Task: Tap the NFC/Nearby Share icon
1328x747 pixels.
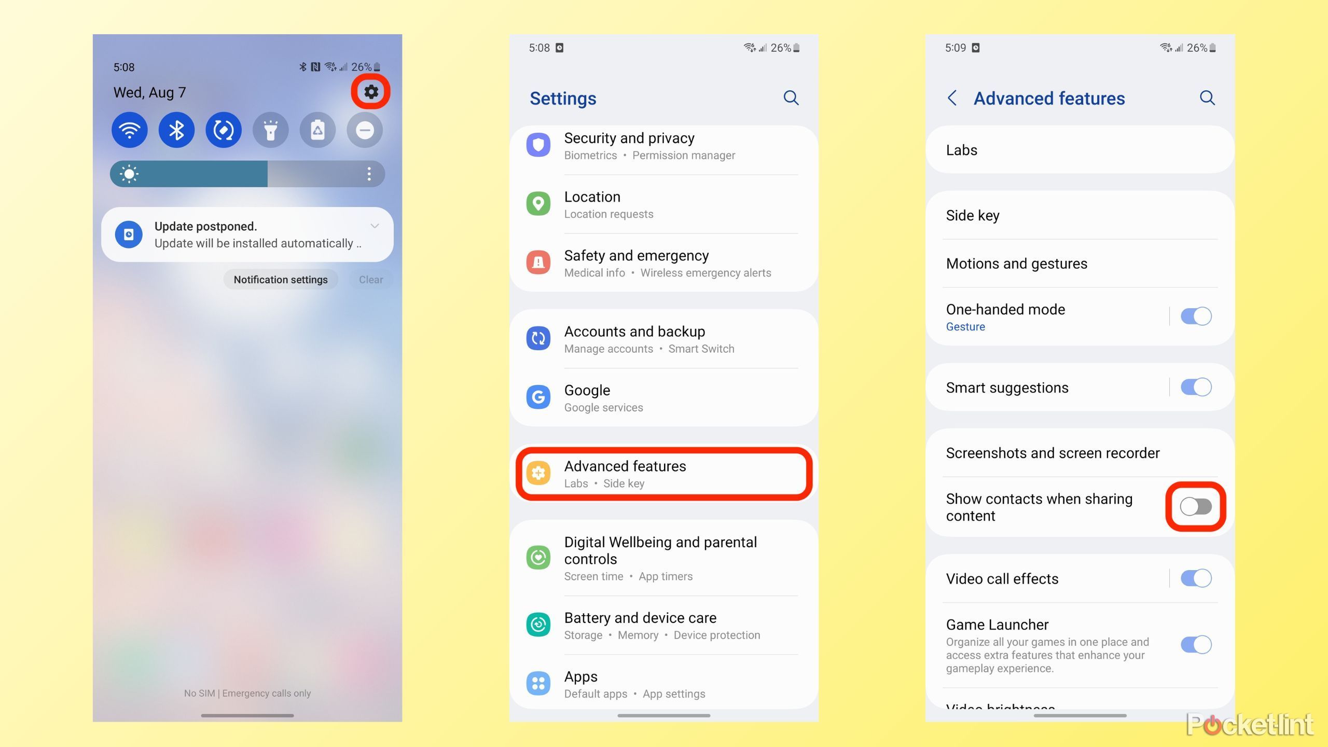Action: tap(224, 129)
